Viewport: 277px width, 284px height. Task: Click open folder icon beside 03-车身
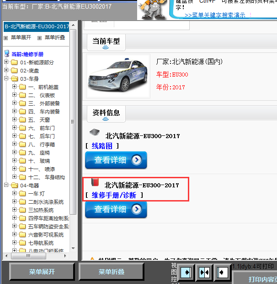coord(14,78)
